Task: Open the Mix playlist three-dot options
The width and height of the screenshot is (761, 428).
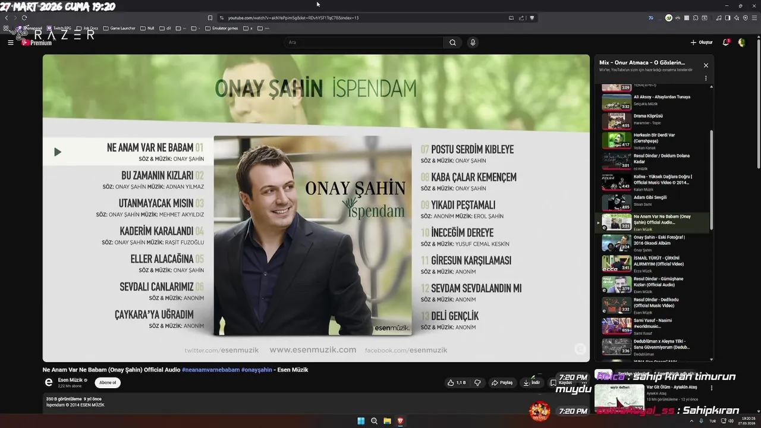Action: (x=706, y=78)
